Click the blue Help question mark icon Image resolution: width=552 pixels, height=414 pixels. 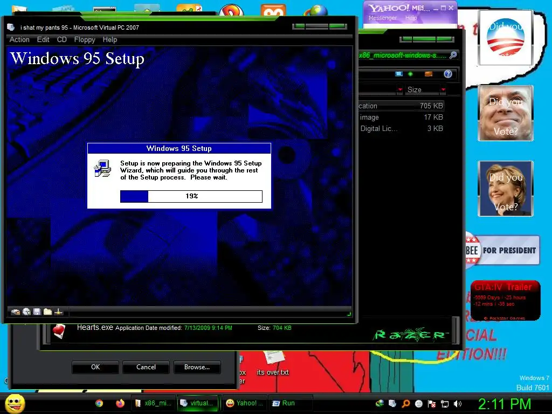(x=448, y=74)
